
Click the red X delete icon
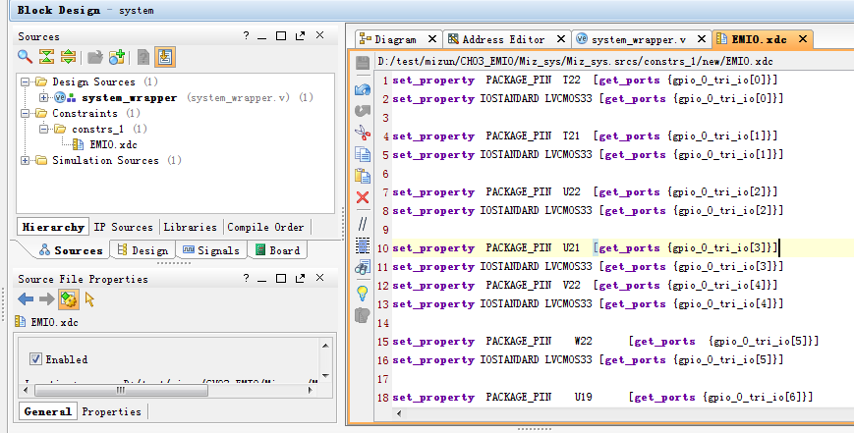(x=362, y=197)
